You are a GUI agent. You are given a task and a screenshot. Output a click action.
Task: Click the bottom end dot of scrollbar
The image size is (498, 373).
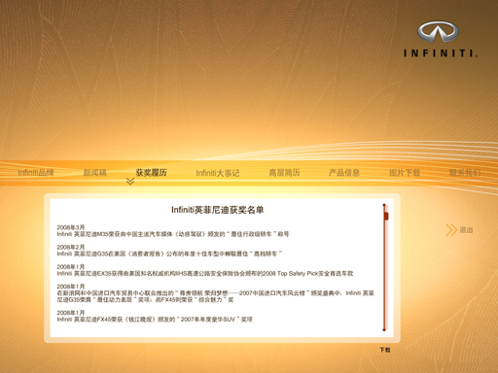click(x=384, y=330)
